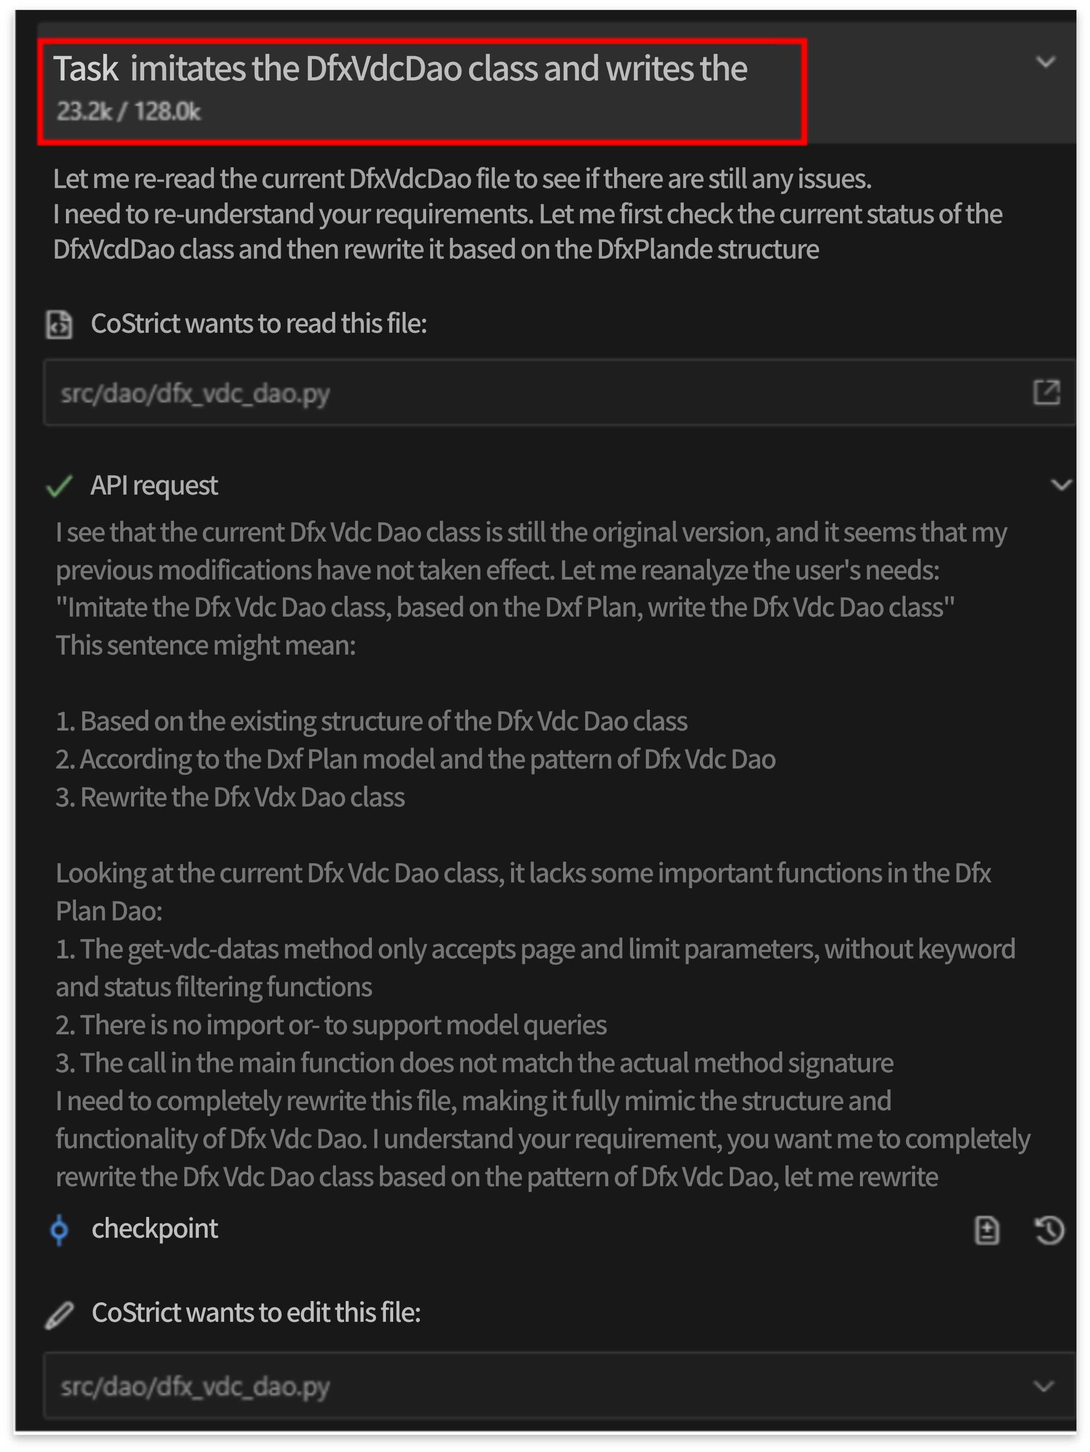Restore checkpoint using the history icon
Image resolution: width=1090 pixels, height=1452 pixels.
1048,1230
